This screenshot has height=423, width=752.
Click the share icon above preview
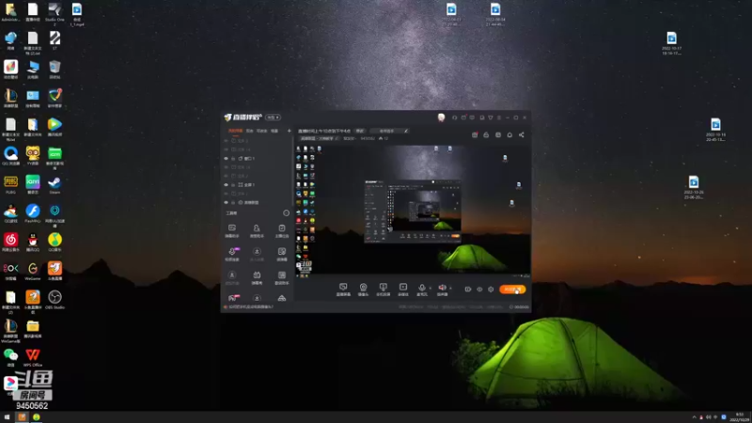(522, 134)
